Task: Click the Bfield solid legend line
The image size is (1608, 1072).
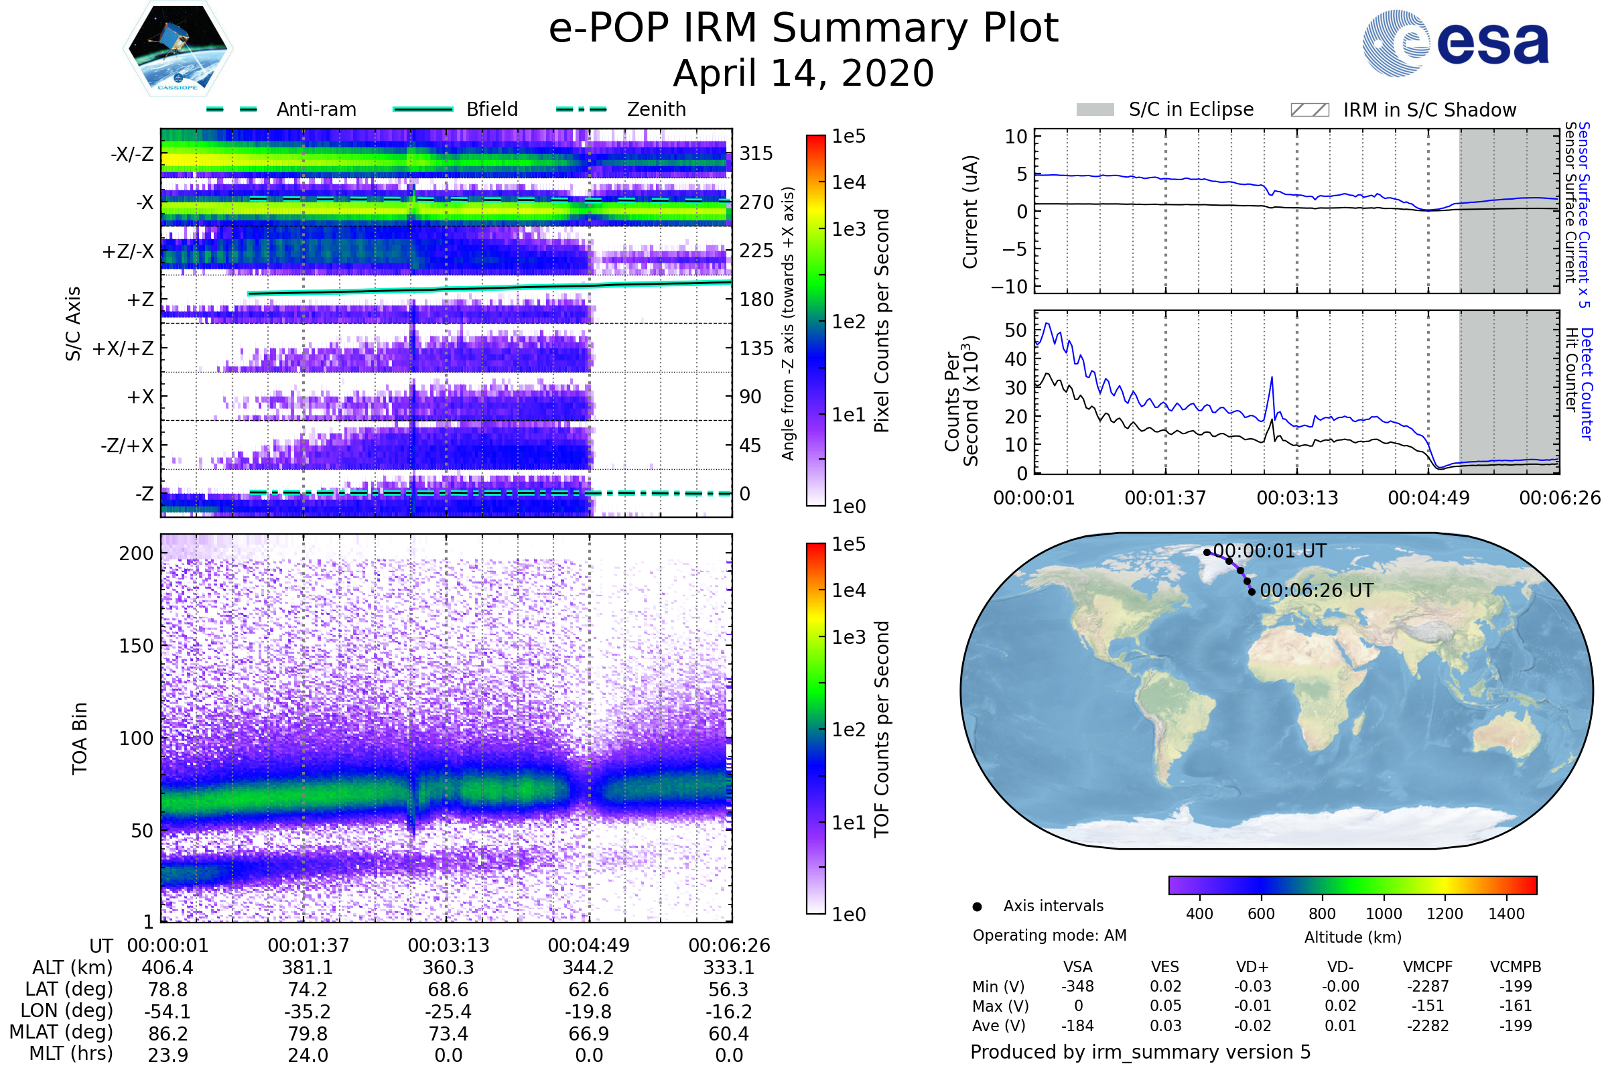Action: point(423,109)
